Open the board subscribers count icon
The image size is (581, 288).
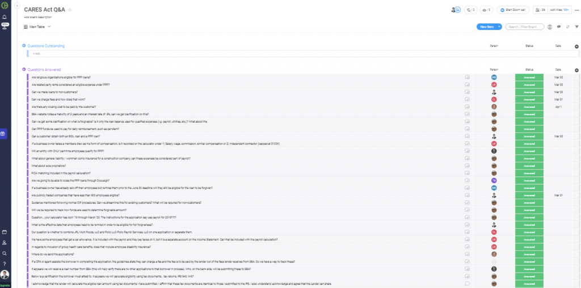[x=541, y=10]
